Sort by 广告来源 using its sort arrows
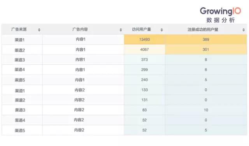Screen dimensions: 249x146 [39, 30]
